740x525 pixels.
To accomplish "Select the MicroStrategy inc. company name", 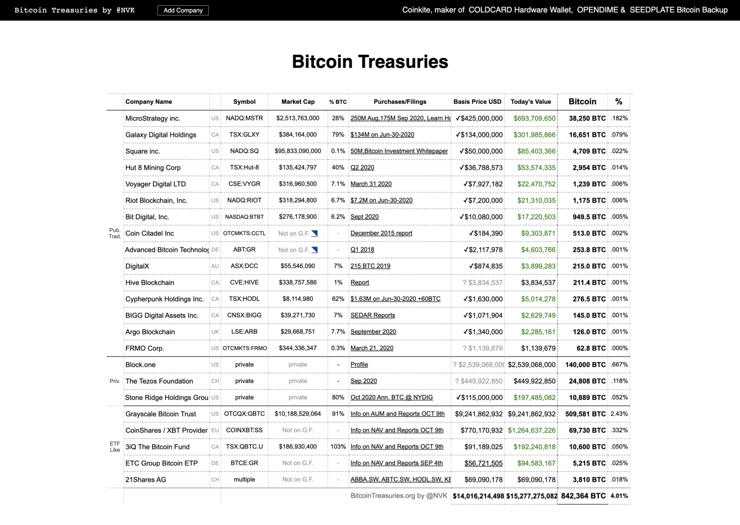I will [x=153, y=118].
